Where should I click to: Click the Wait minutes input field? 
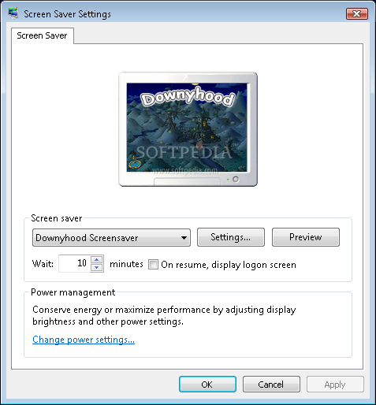pyautogui.click(x=75, y=263)
